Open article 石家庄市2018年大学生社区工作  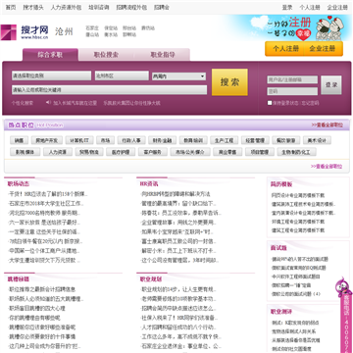coord(46,204)
